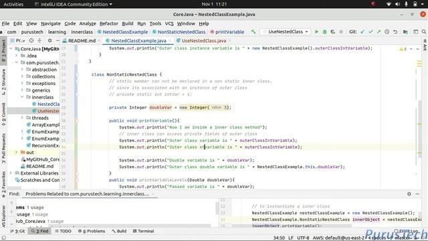Expand the External Libraries node
428x241 pixels.
point(11,173)
